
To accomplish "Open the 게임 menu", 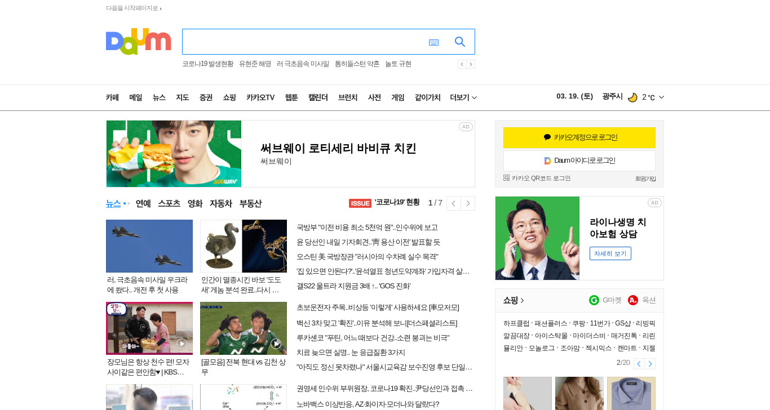I will 398,97.
